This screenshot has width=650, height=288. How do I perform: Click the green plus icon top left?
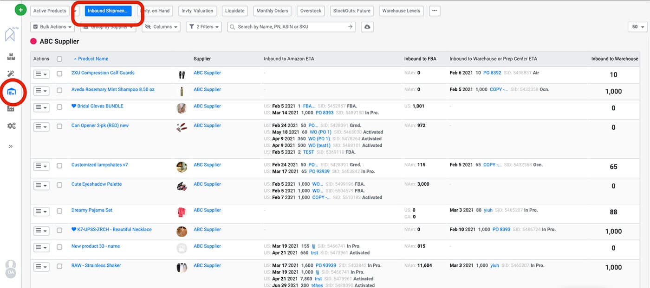(20, 9)
